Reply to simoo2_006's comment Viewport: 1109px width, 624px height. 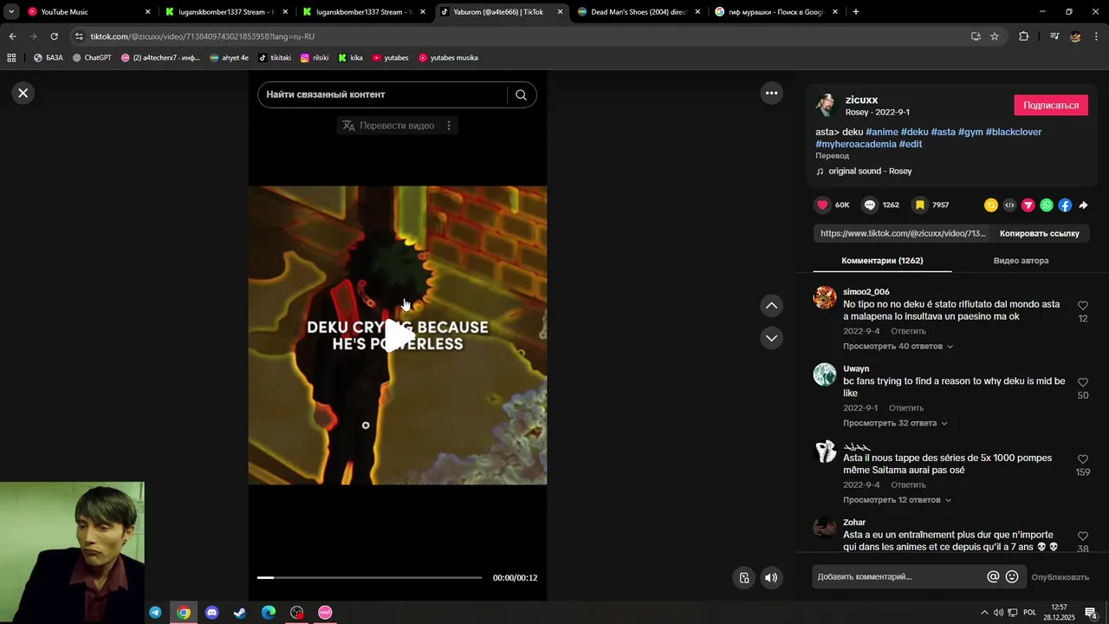pyautogui.click(x=908, y=331)
